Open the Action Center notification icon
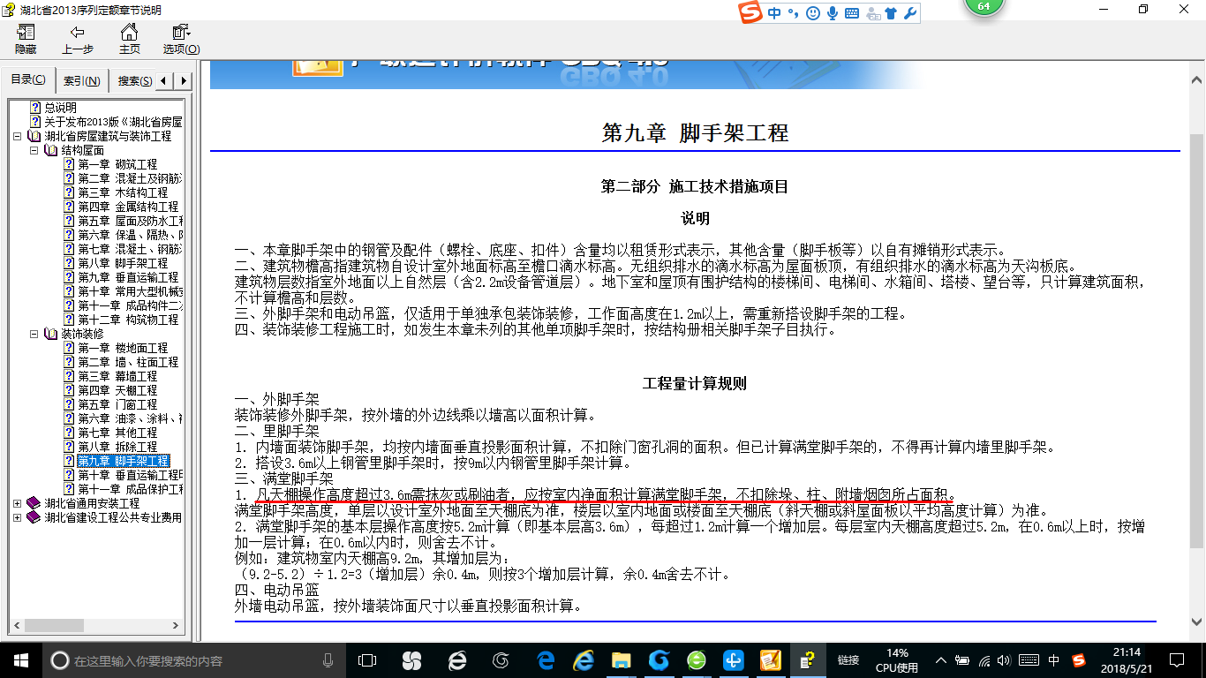This screenshot has height=678, width=1206. 1175,659
